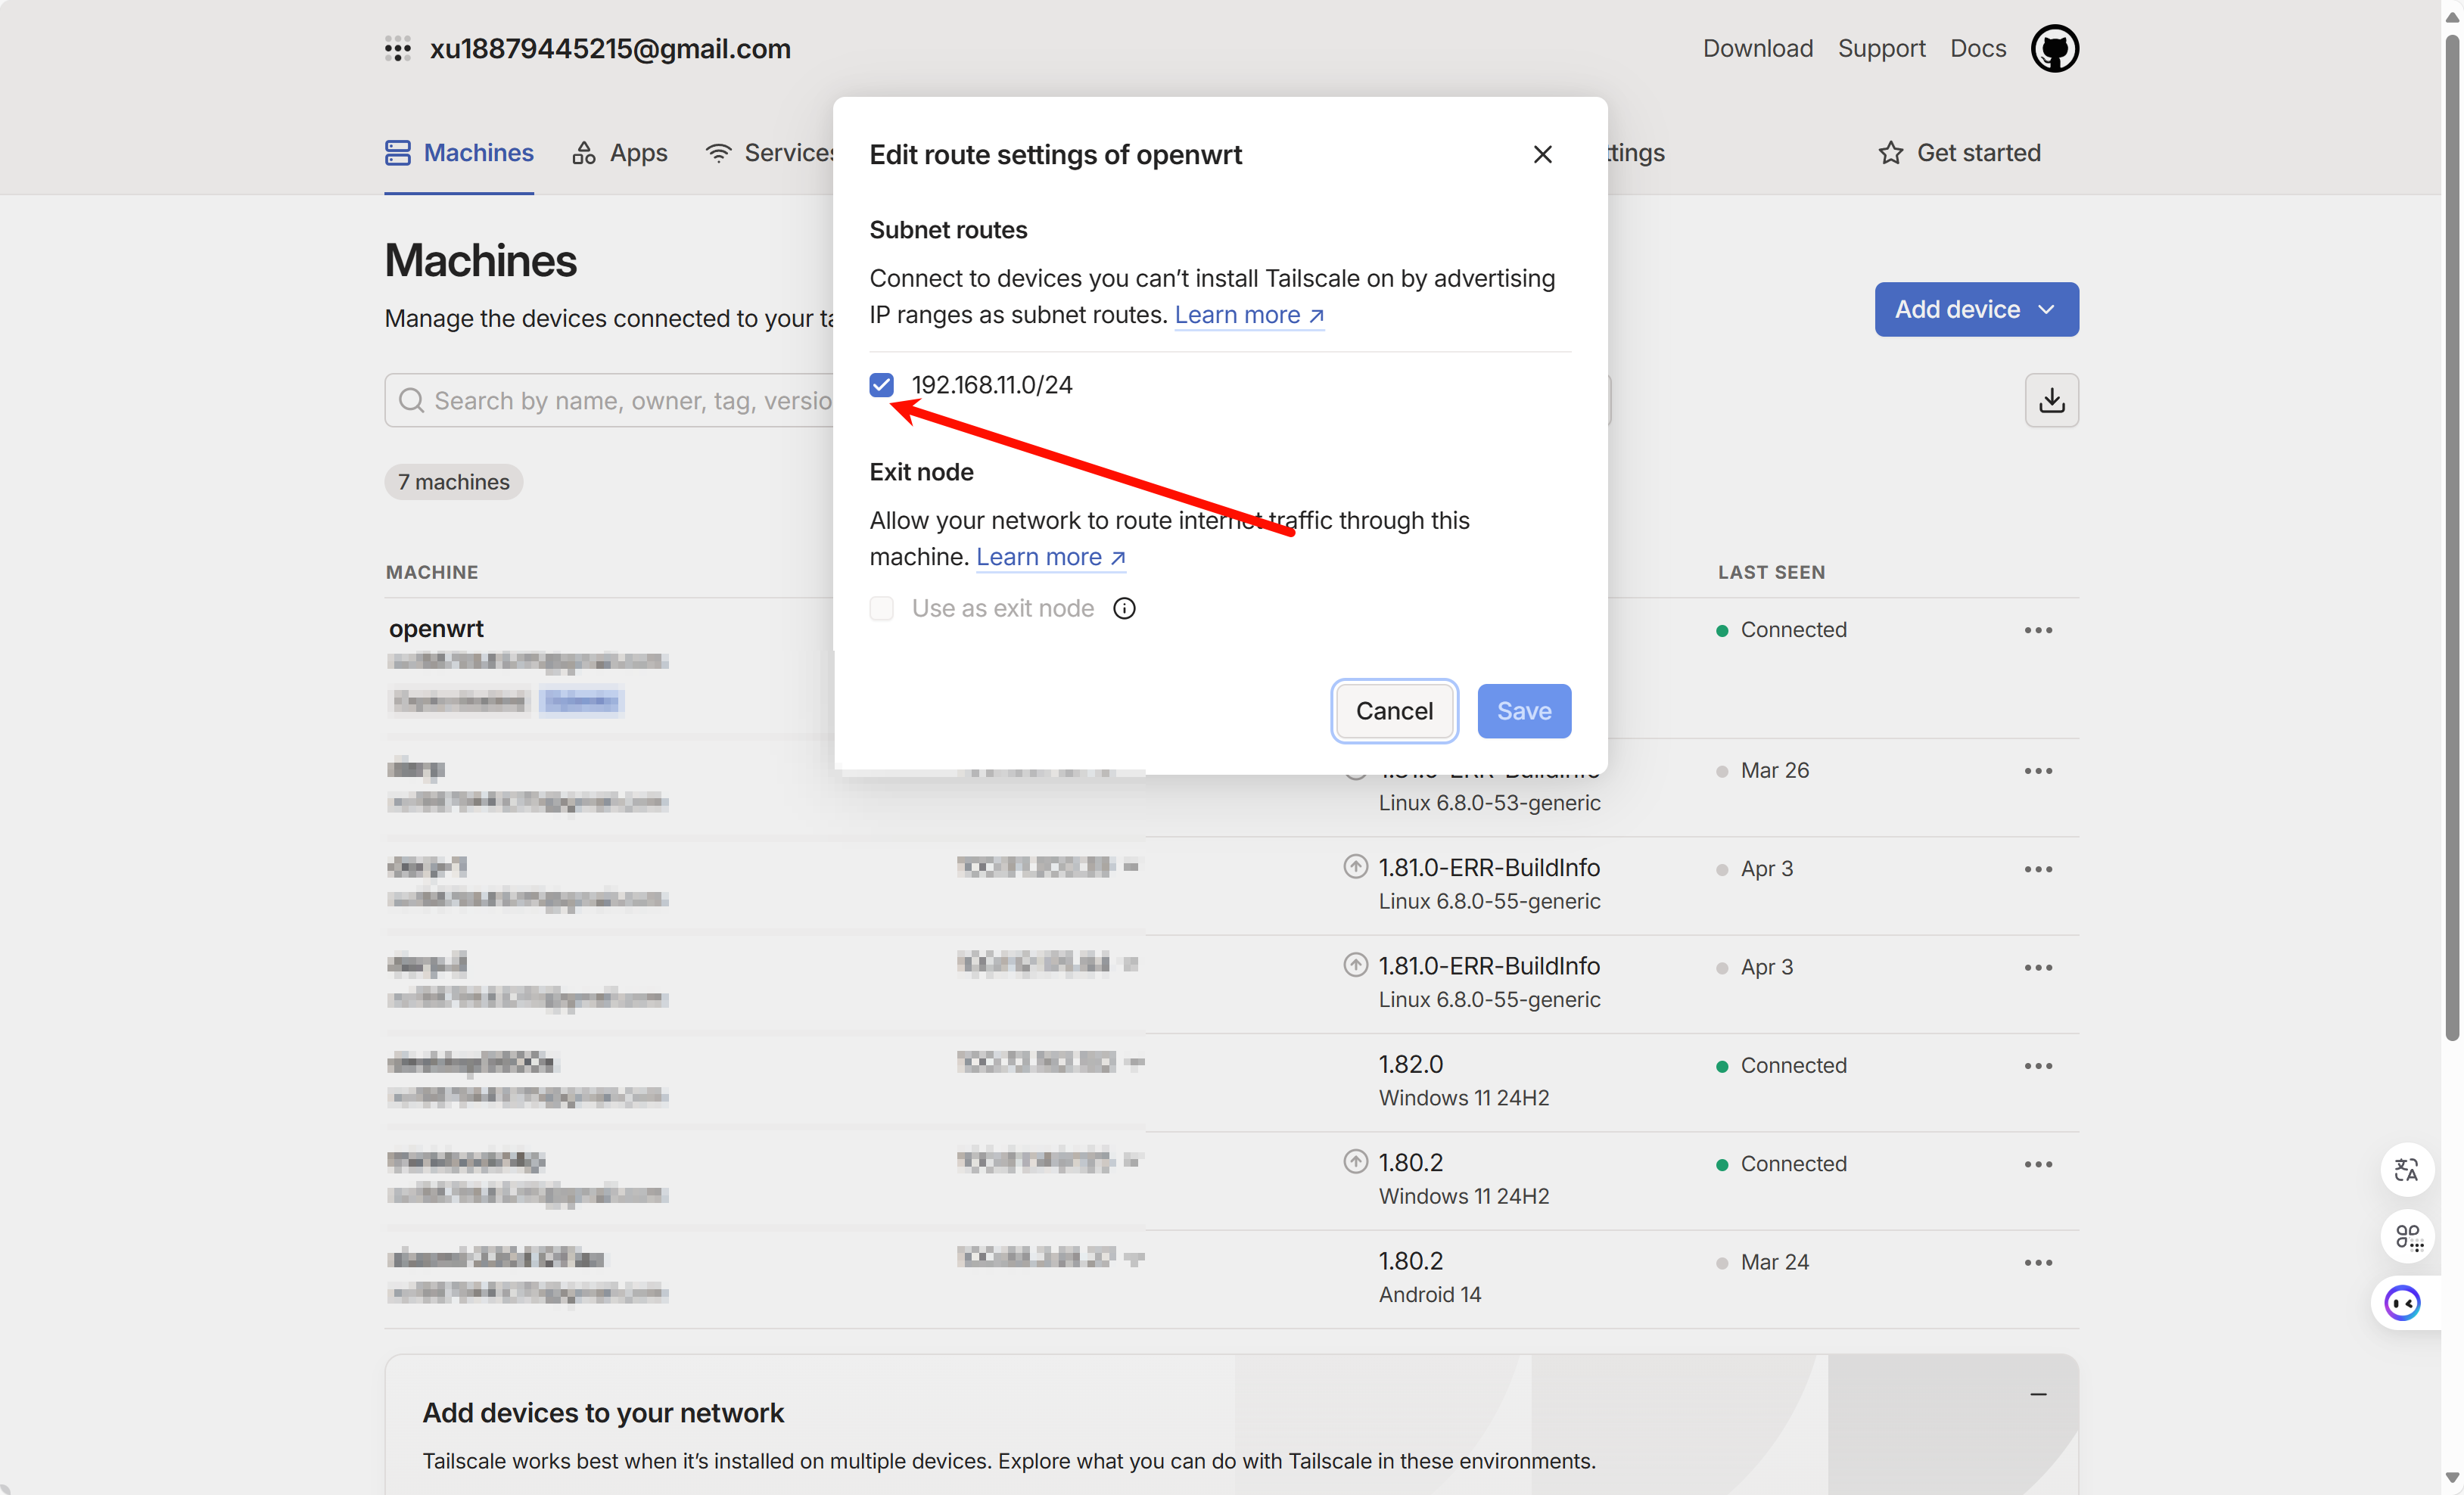Uncheck the 192.168.11.0/24 subnet route
Viewport: 2464px width, 1495px height.
(881, 385)
